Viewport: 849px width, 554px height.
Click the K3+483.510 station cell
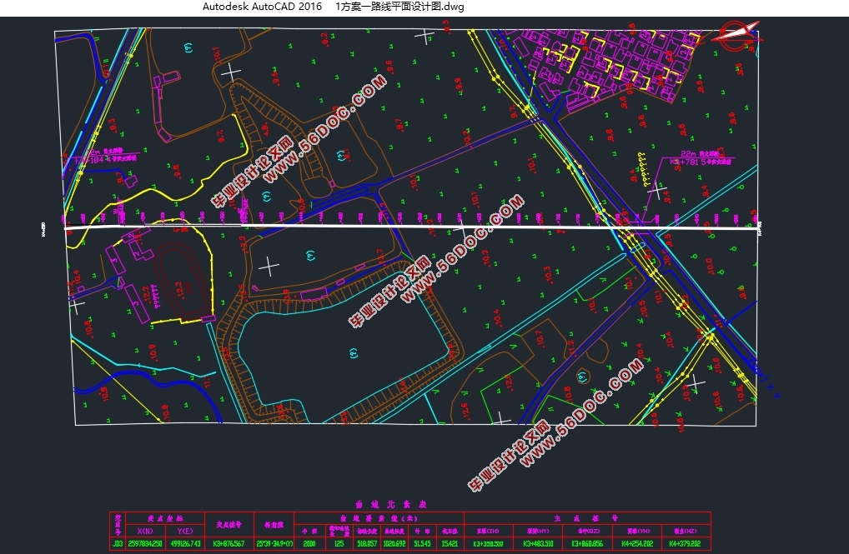click(x=538, y=543)
